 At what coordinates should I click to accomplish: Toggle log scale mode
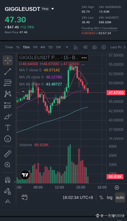click(110, 197)
